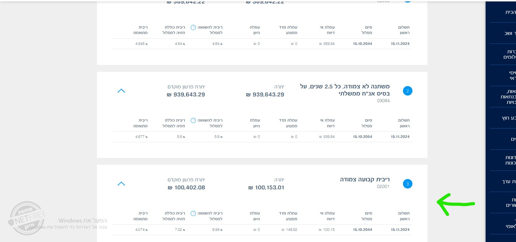Click track number 03084
Screen dimensions: 516x242
coord(383,101)
